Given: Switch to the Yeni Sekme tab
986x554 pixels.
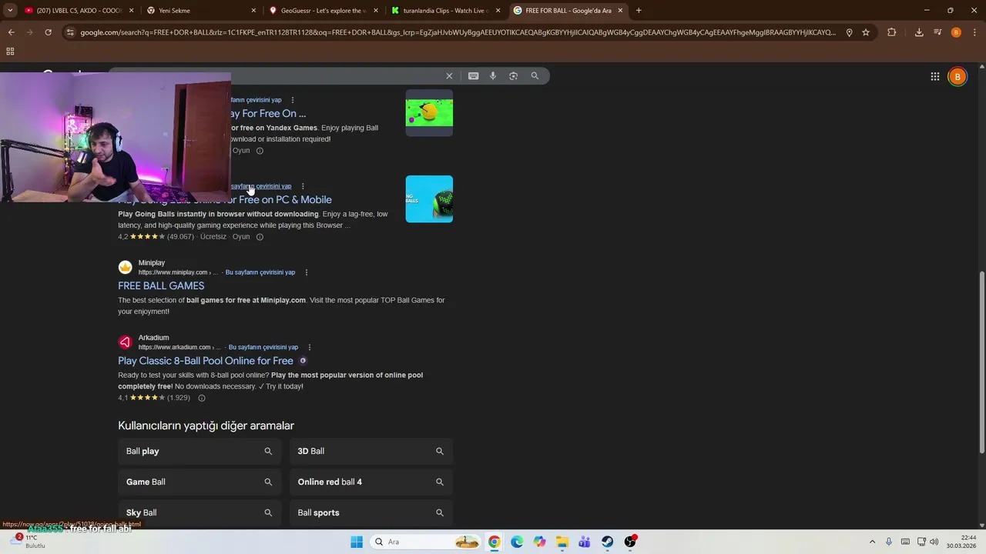Looking at the screenshot, I should [x=200, y=11].
